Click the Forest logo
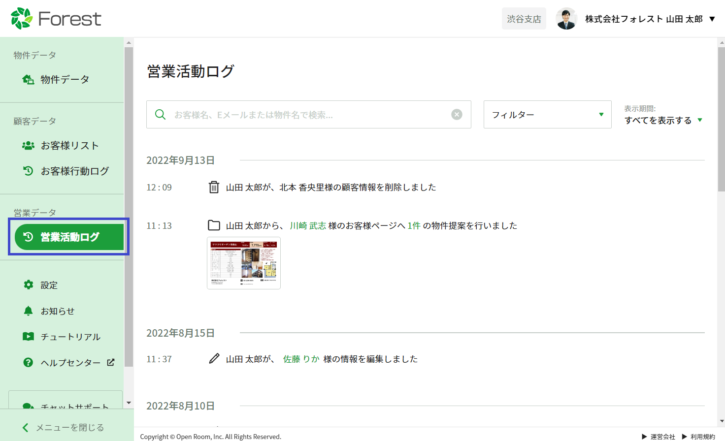The image size is (725, 441). coord(56,19)
